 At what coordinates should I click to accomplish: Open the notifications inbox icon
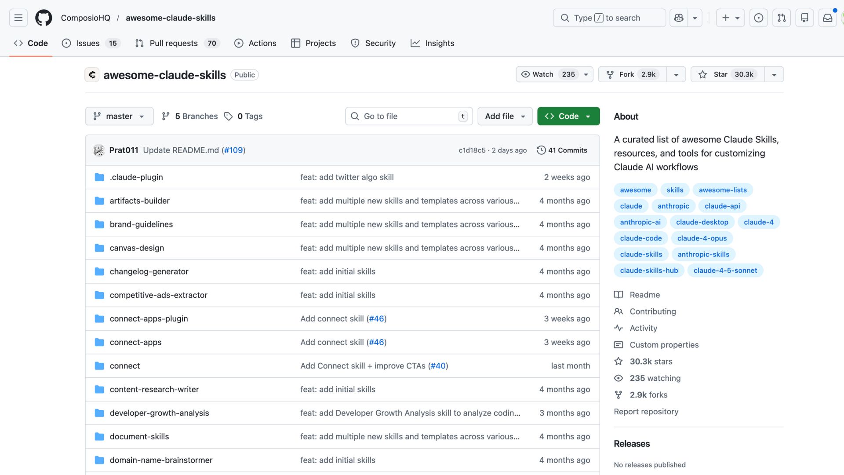(827, 18)
